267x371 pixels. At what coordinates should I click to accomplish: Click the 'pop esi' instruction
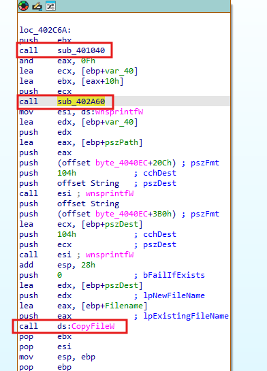(x=45, y=346)
